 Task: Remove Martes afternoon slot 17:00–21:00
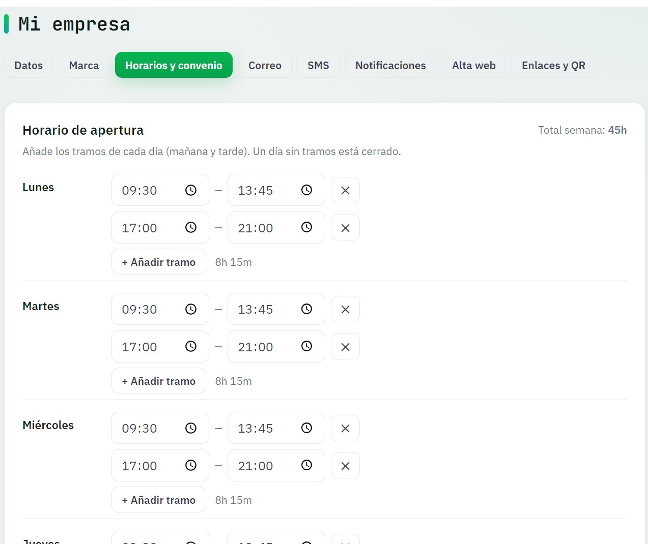pos(345,347)
